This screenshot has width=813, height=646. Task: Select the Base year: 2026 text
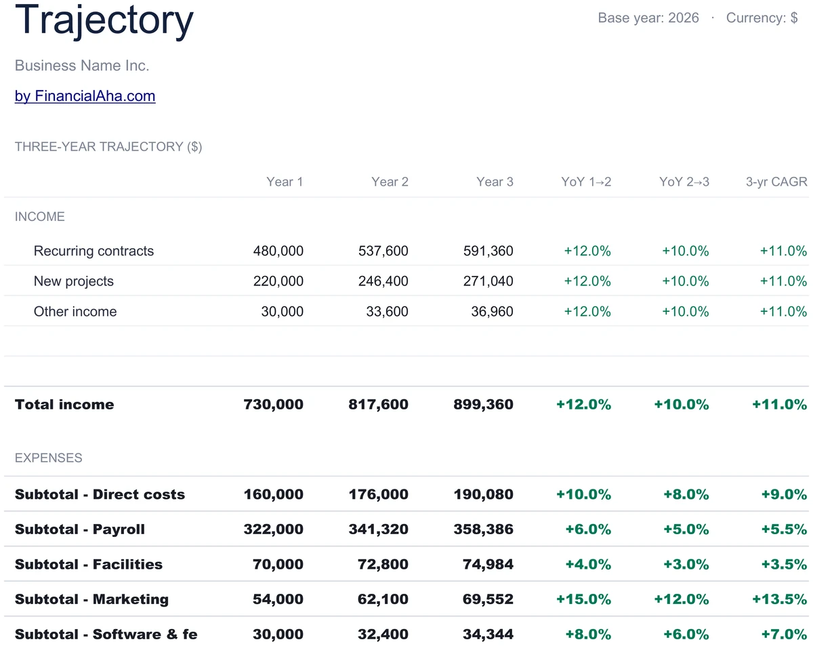(x=648, y=18)
